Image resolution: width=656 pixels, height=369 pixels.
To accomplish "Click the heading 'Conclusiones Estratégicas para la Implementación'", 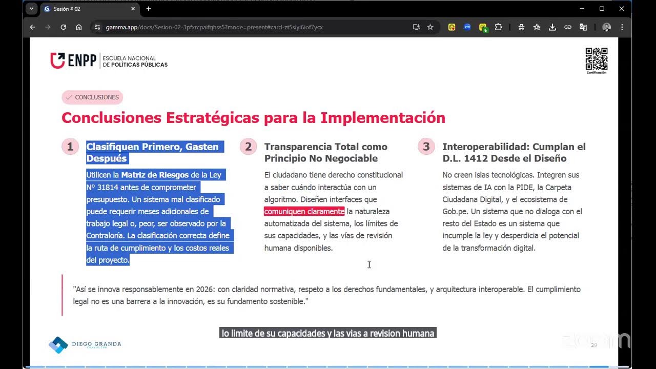I will (253, 118).
